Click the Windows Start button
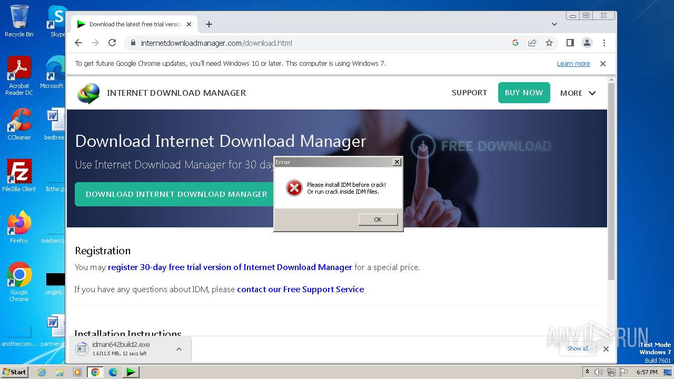Screen dimensions: 674x379 point(14,372)
